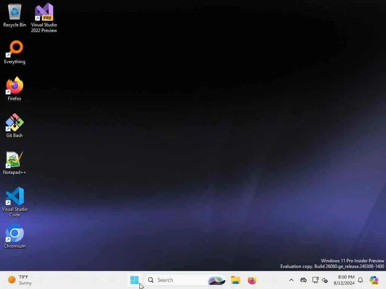This screenshot has width=386, height=289.
Task: Launch Copilot Preview from the taskbar
Action: click(x=374, y=280)
